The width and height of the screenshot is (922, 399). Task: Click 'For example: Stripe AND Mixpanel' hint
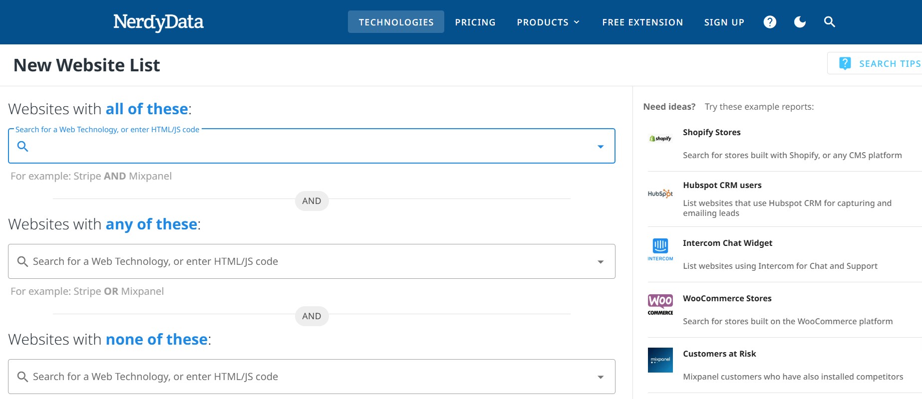coord(91,176)
